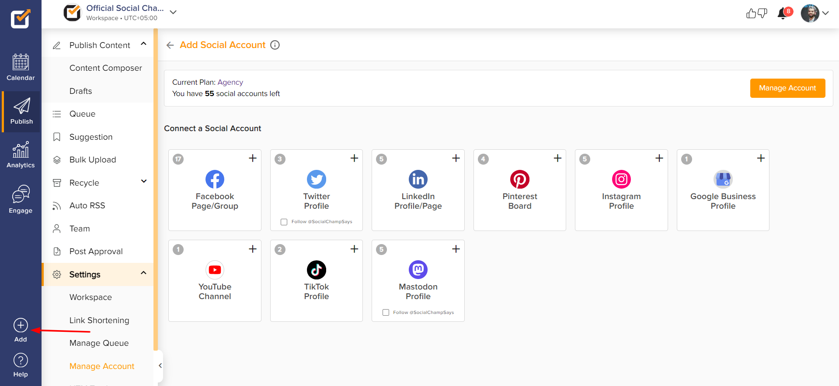Viewport: 839px width, 386px height.
Task: Open the workspace switcher dropdown arrow
Action: pos(173,12)
